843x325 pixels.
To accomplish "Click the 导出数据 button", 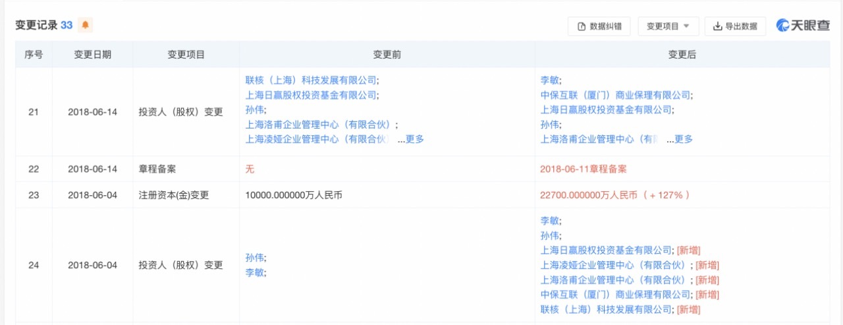I will point(735,26).
